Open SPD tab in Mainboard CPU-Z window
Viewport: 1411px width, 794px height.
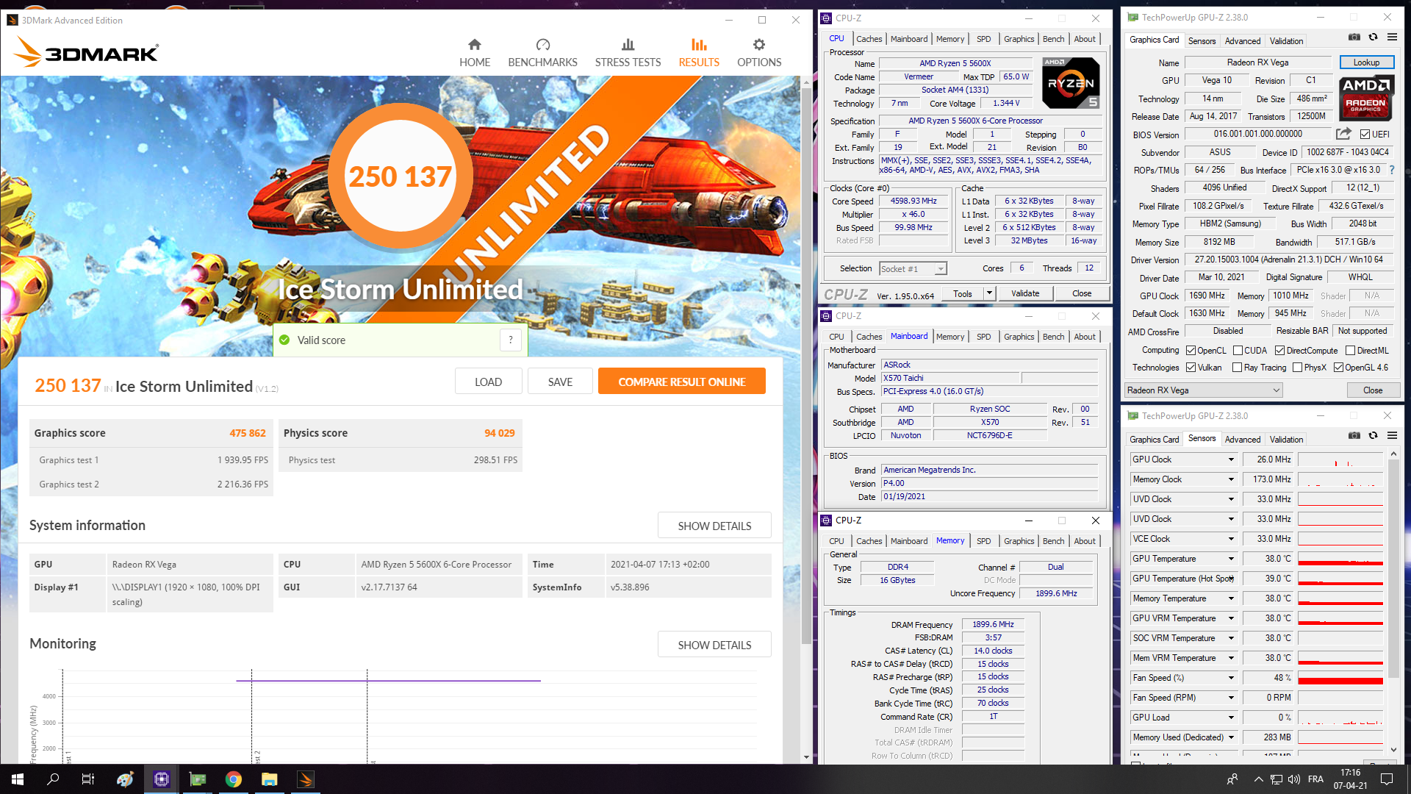click(x=983, y=337)
